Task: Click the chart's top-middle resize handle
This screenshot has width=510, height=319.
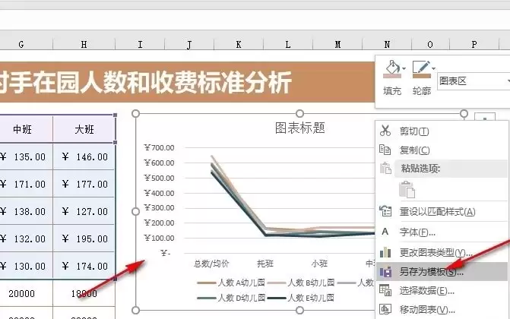Action: [300, 113]
